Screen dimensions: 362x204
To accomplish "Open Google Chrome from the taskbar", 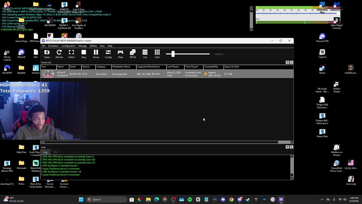I will (231, 199).
